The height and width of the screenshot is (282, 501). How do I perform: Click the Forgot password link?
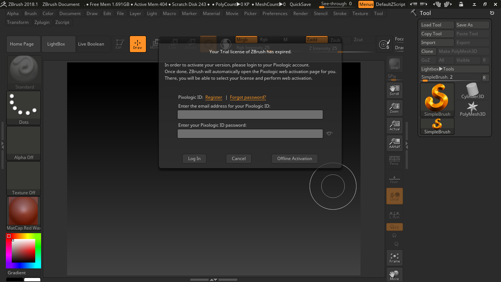click(x=248, y=97)
